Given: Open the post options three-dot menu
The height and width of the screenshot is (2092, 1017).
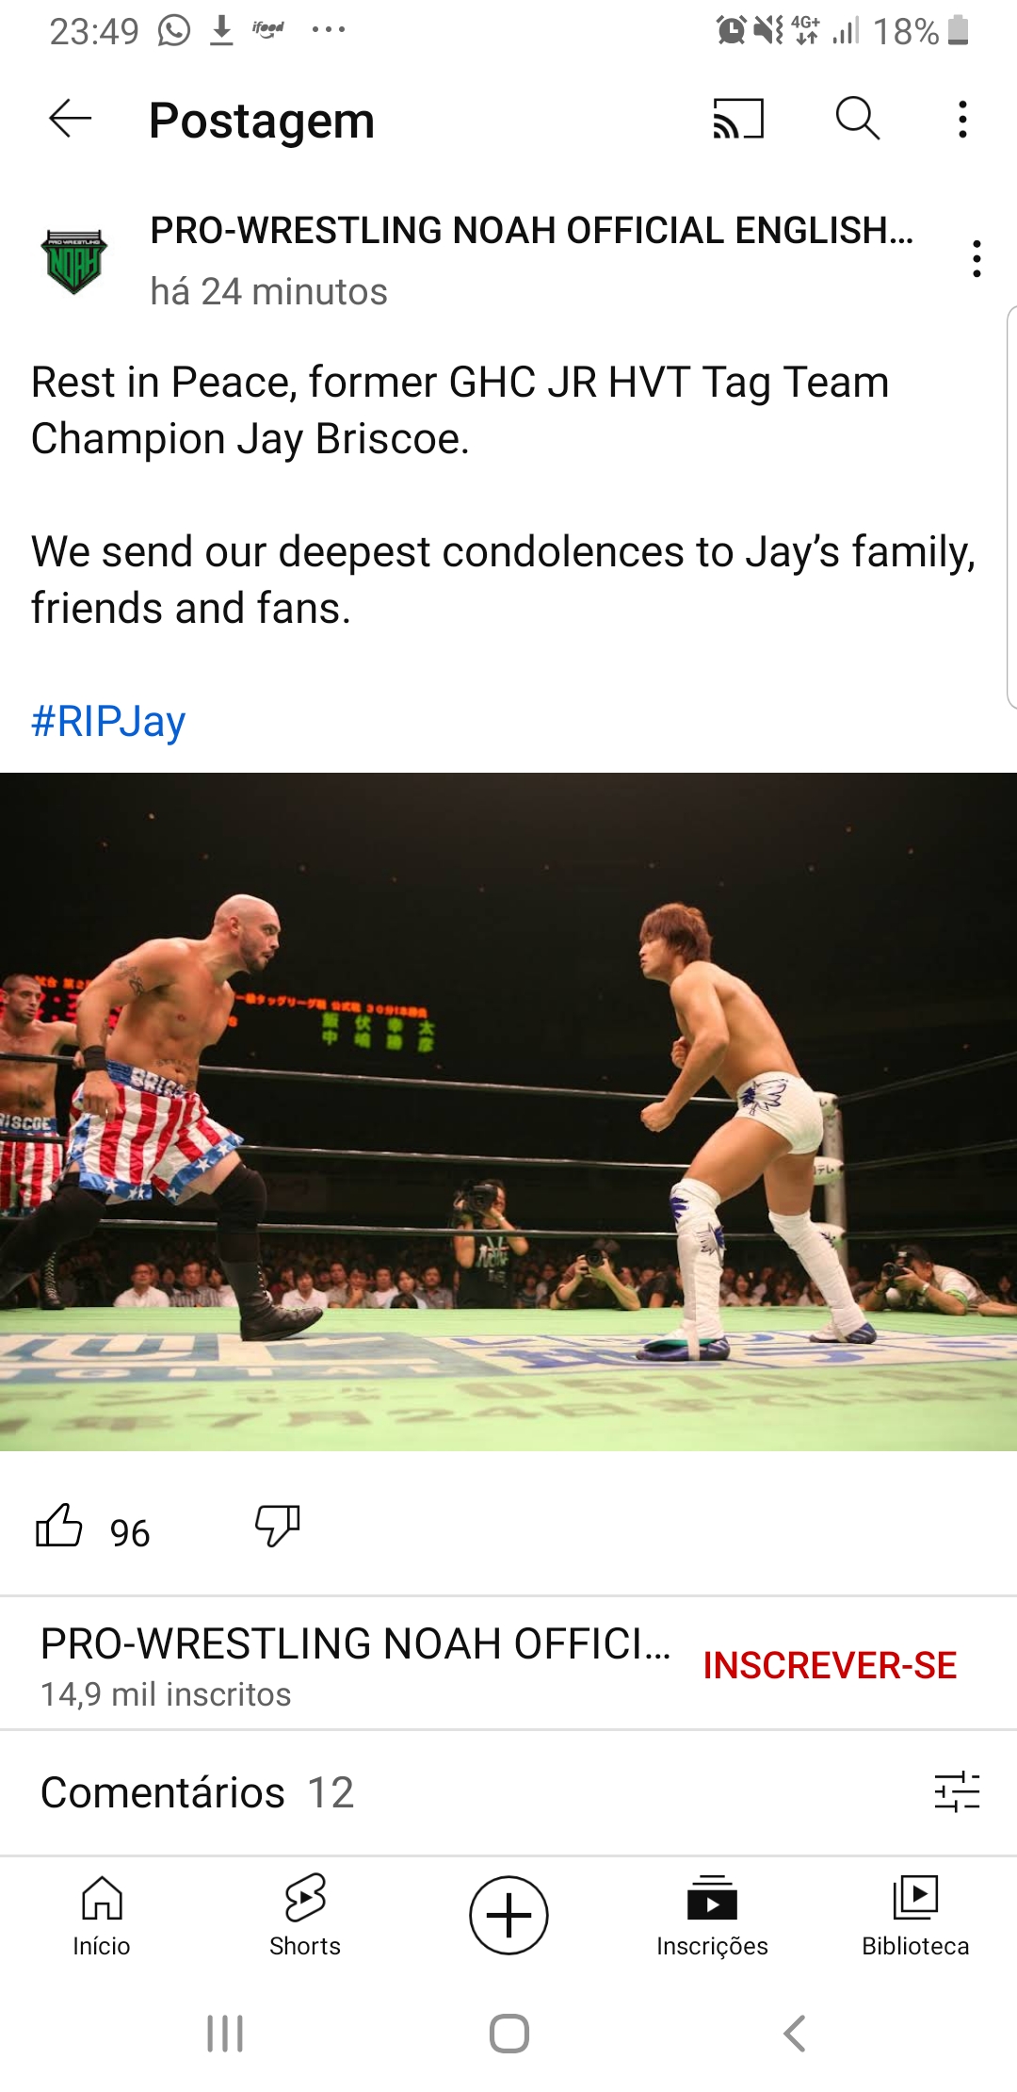Looking at the screenshot, I should point(977,258).
